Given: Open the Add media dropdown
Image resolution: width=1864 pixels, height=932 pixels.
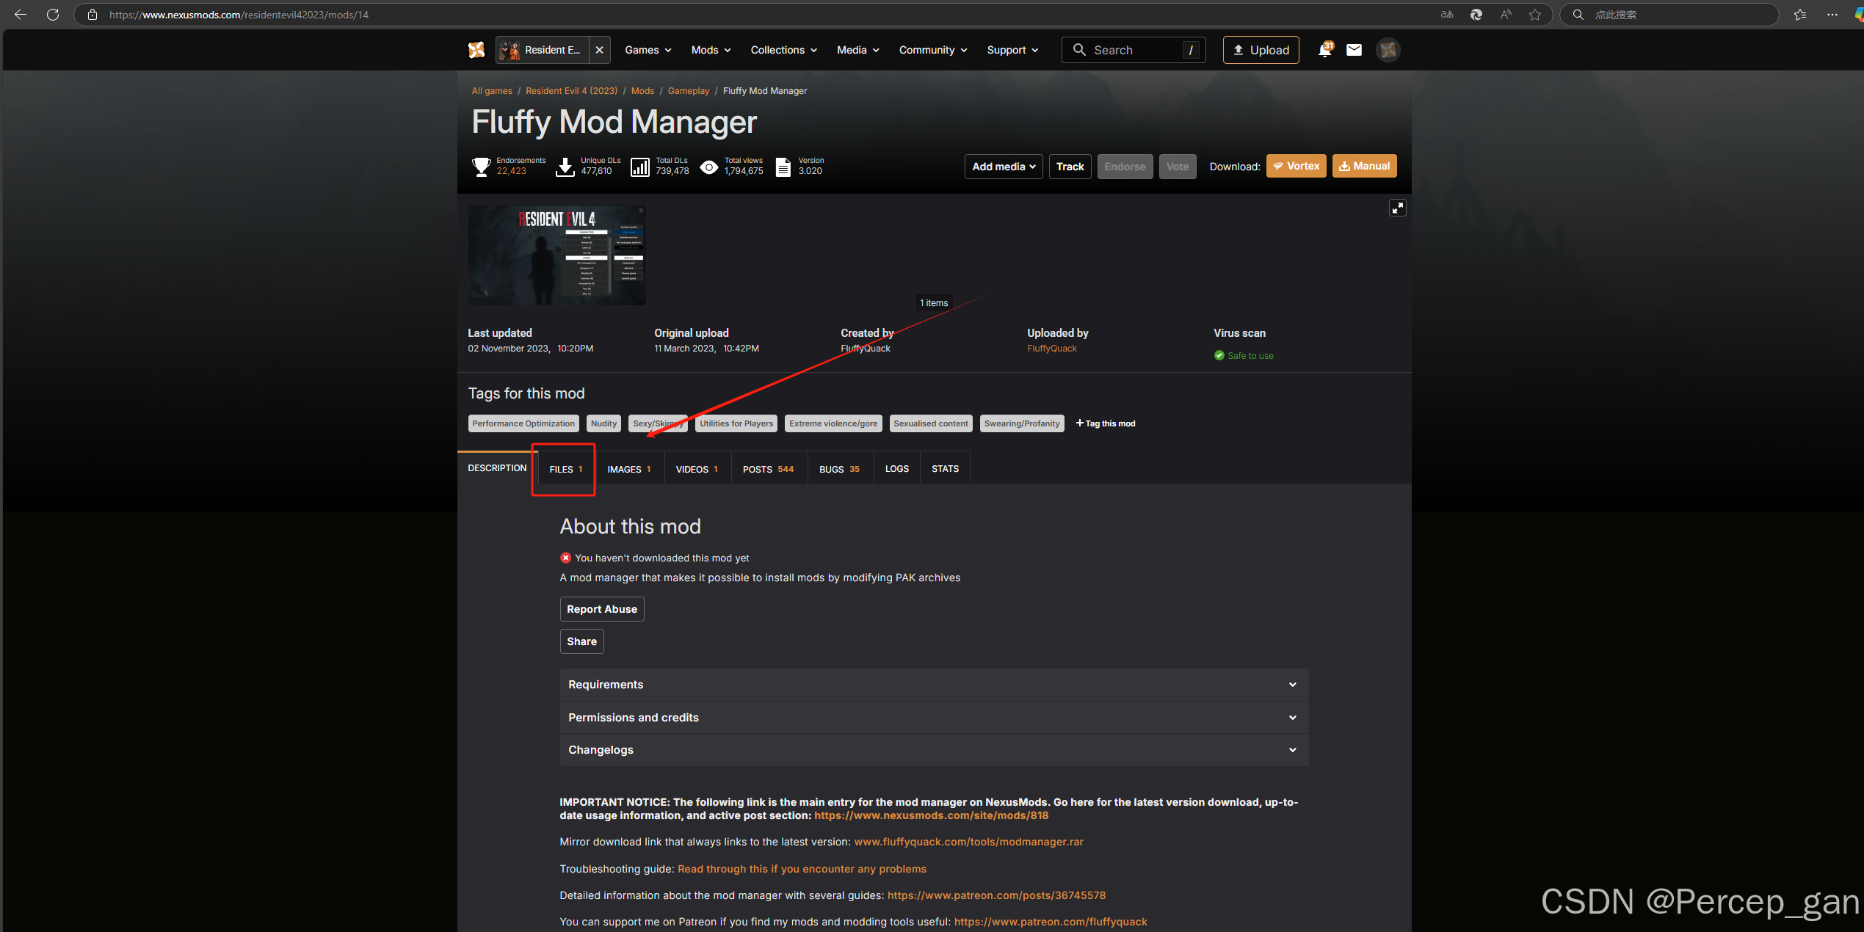Looking at the screenshot, I should click(x=1003, y=167).
